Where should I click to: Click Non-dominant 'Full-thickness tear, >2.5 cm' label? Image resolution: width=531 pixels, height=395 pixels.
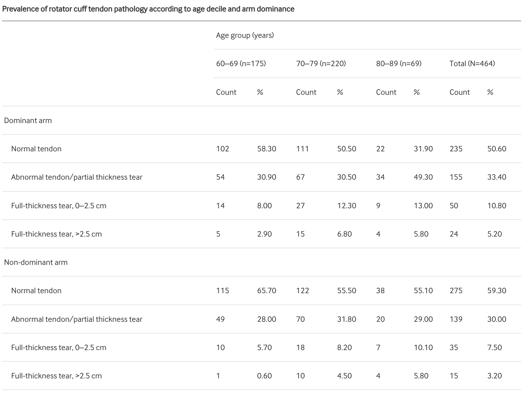56,376
